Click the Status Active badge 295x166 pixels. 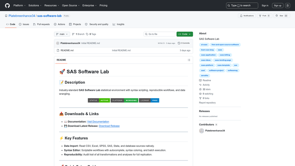tap(99, 100)
